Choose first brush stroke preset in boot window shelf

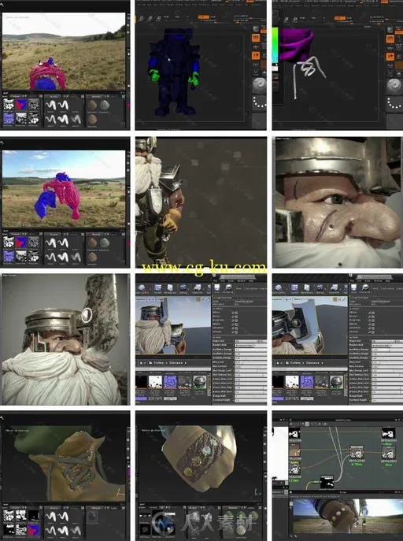[x=51, y=516]
